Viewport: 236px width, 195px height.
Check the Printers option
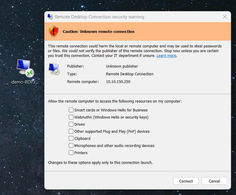71,153
